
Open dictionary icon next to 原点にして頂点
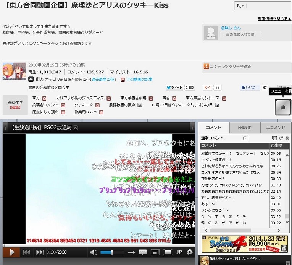(x=63, y=112)
